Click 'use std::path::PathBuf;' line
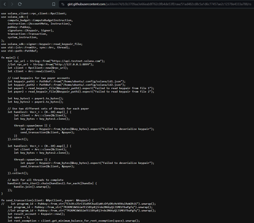Viewport: 254px width, 223px height. coord(19,51)
